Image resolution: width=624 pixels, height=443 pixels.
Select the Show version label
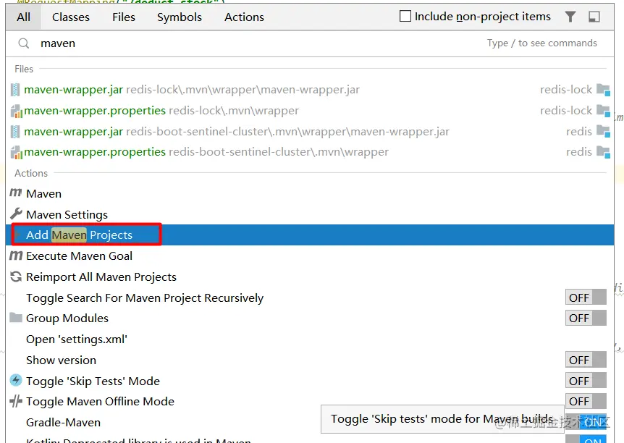[62, 360]
